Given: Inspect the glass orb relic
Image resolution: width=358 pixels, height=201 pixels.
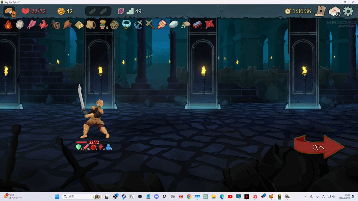Looking at the screenshot, I should coord(19,24).
